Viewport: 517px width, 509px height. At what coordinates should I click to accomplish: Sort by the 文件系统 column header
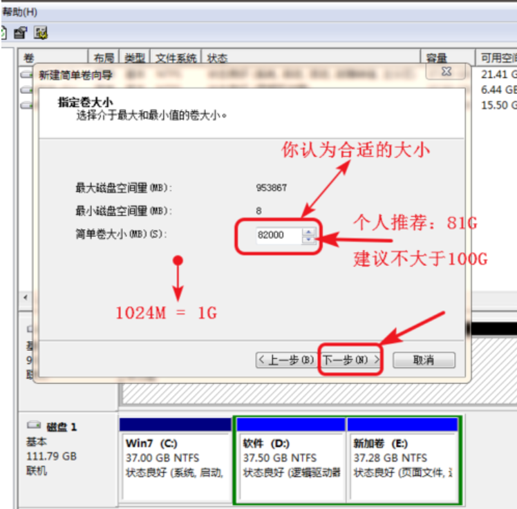click(x=176, y=58)
